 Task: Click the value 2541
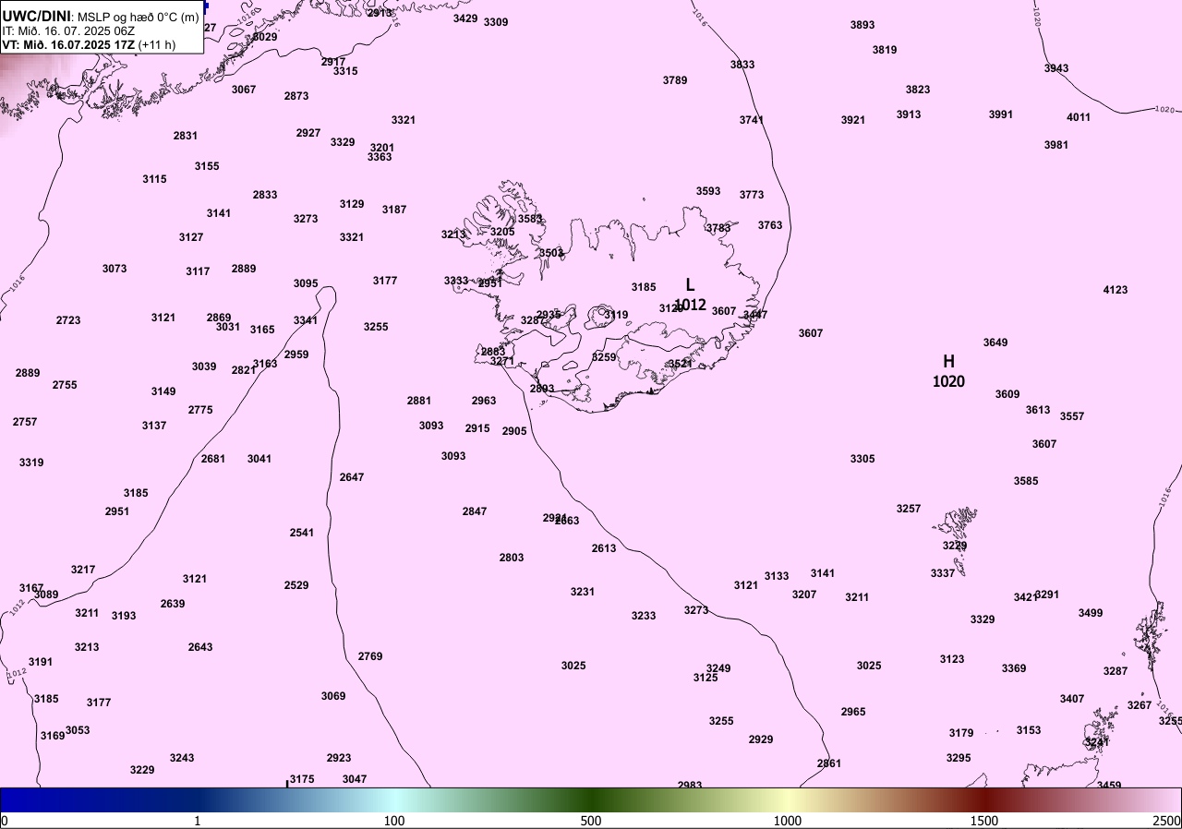(302, 533)
